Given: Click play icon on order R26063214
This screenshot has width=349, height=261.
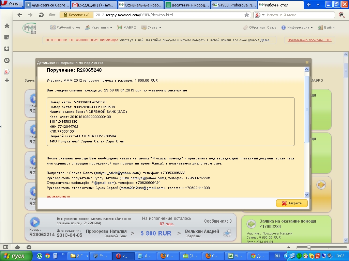Looking at the screenshot, I should 35,222.
